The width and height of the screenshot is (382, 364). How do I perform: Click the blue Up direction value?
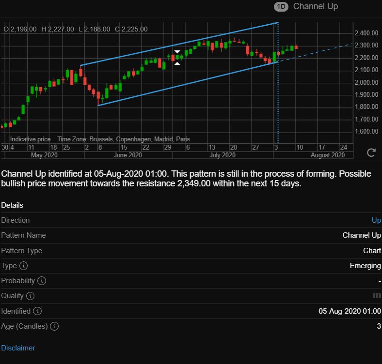[376, 220]
